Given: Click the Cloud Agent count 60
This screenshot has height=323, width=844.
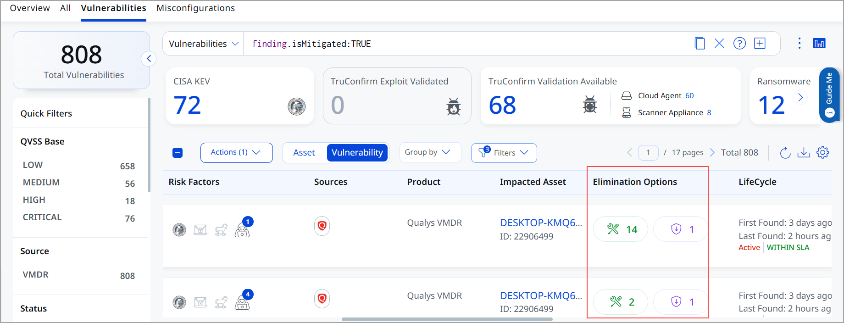Looking at the screenshot, I should [689, 95].
